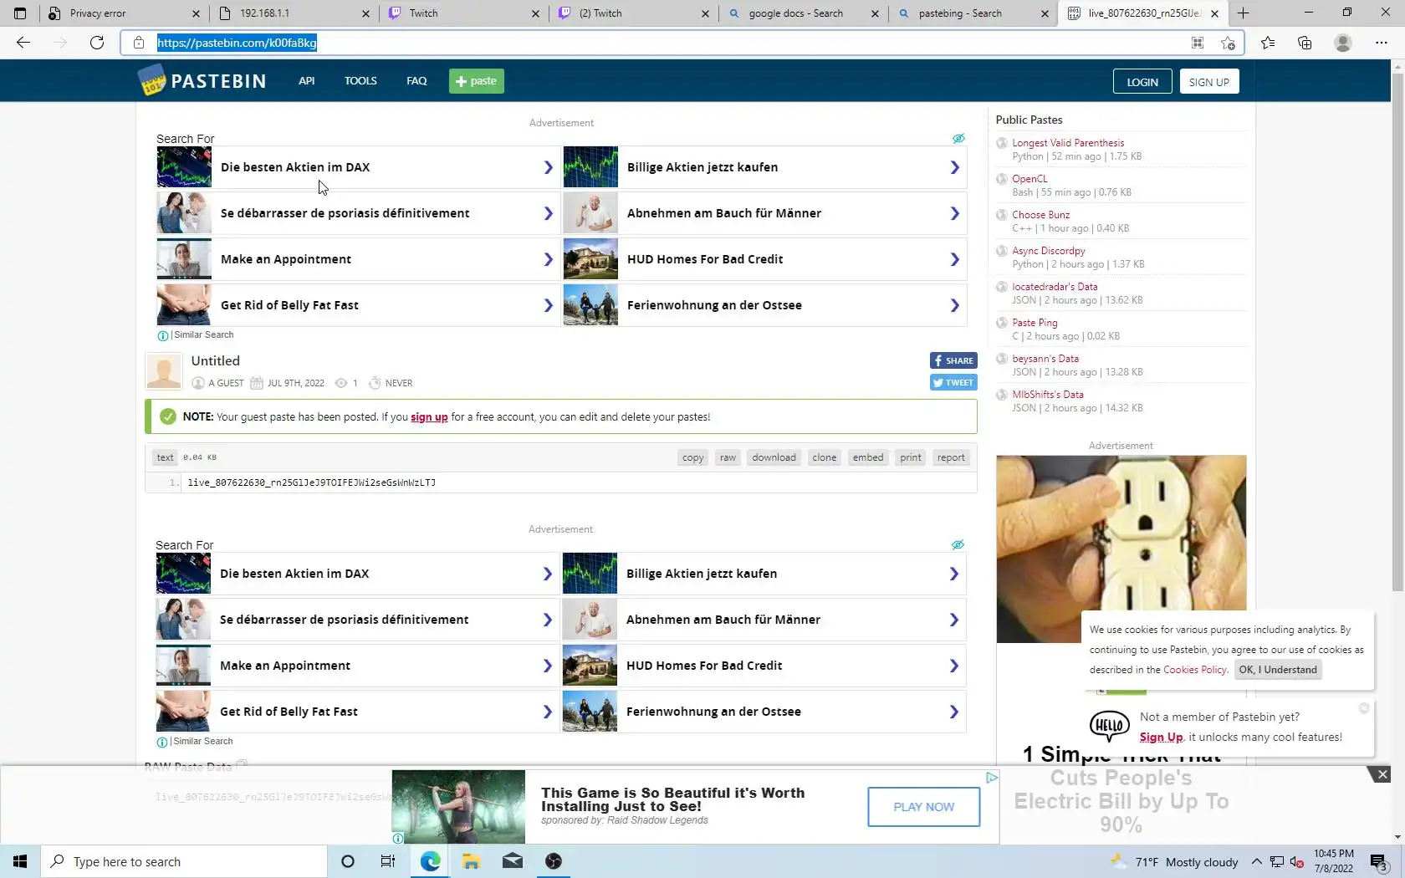Switch to the google docs - Search tab
Image resolution: width=1405 pixels, height=878 pixels.
click(803, 13)
